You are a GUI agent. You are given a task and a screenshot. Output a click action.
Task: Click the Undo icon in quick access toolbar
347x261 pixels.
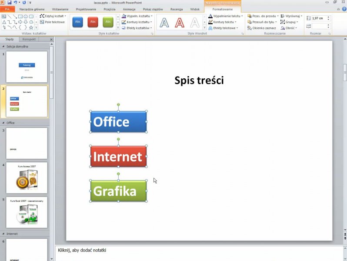click(x=15, y=3)
